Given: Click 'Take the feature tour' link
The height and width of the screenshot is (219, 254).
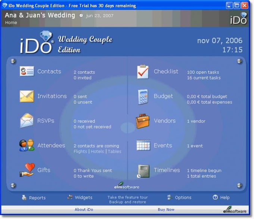Looking at the screenshot, I should click(x=127, y=197).
